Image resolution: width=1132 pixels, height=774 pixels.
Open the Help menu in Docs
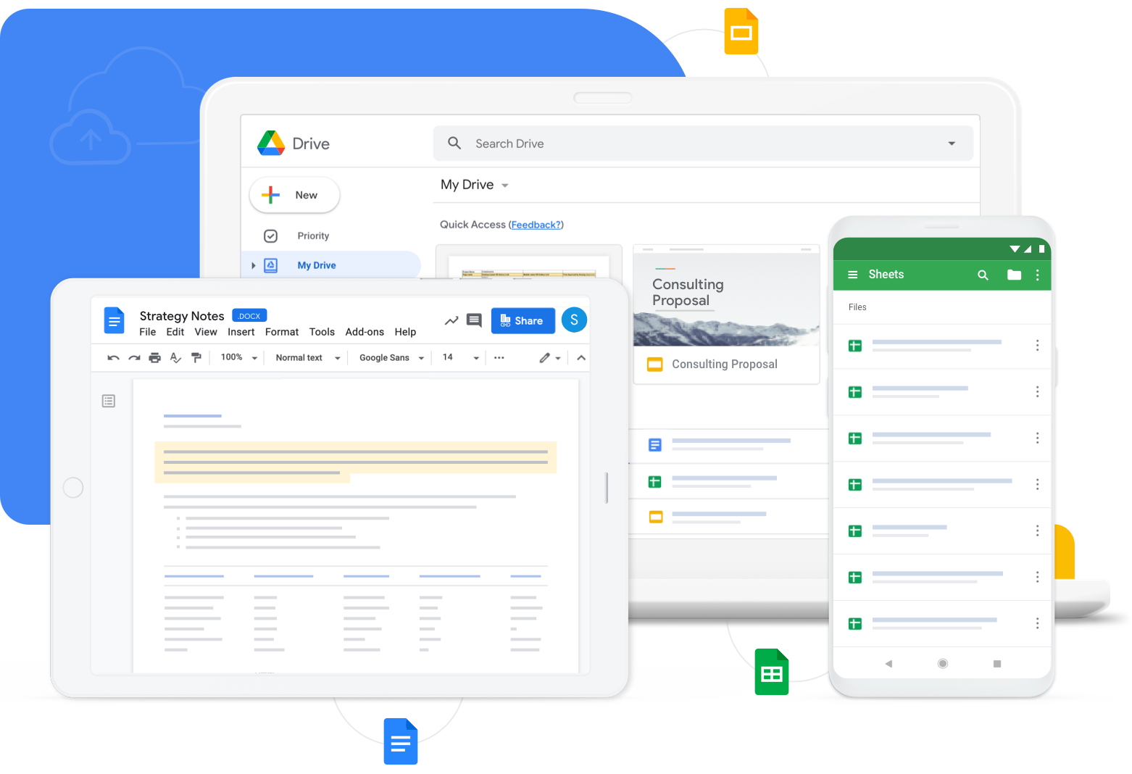pos(405,332)
